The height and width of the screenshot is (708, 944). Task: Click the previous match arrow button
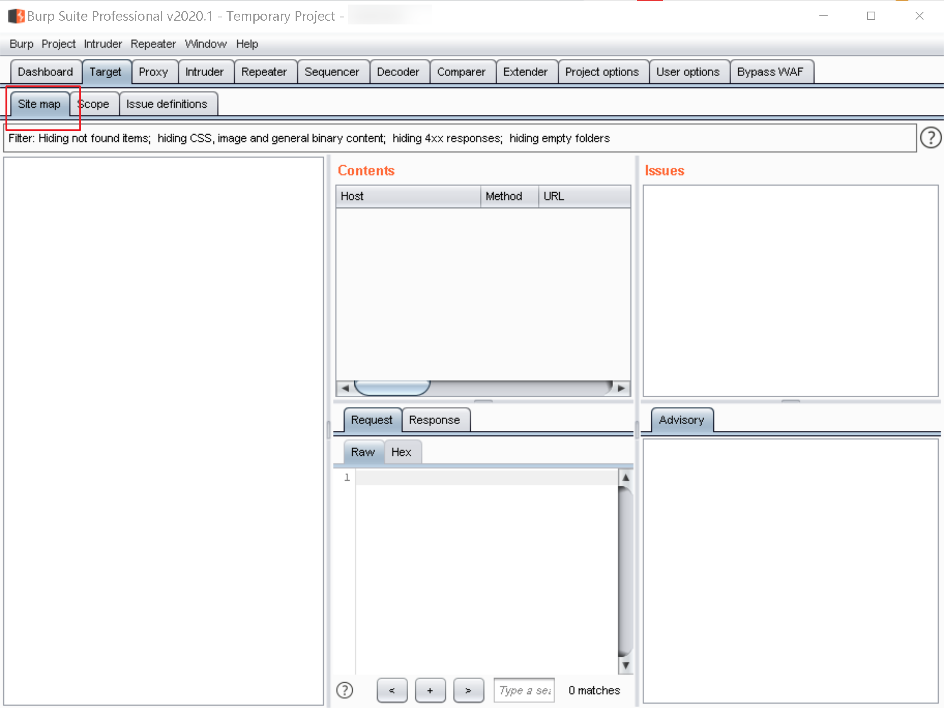tap(392, 690)
